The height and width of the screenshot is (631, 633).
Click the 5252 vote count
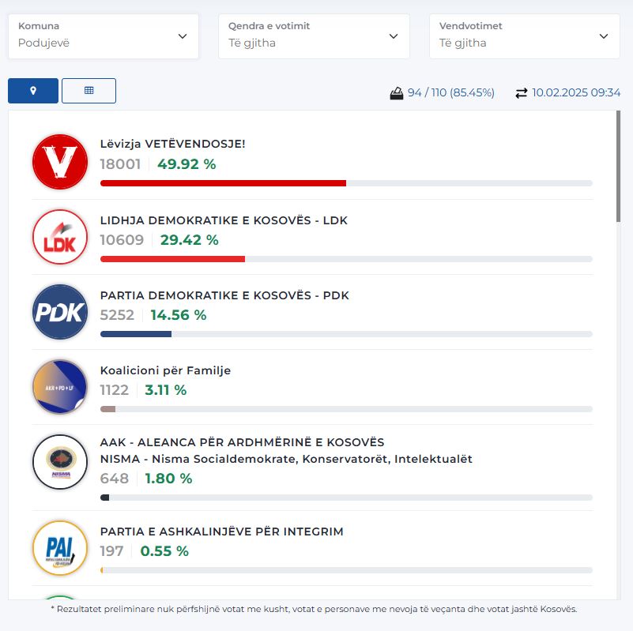pos(117,315)
